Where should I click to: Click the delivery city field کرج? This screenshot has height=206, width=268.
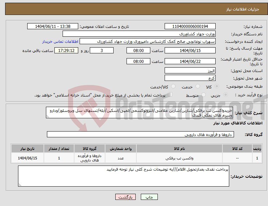tap(190, 78)
